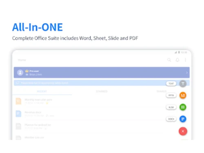The image size is (204, 153).
Task: Open the three-dot overflow menu
Action: pos(185,60)
